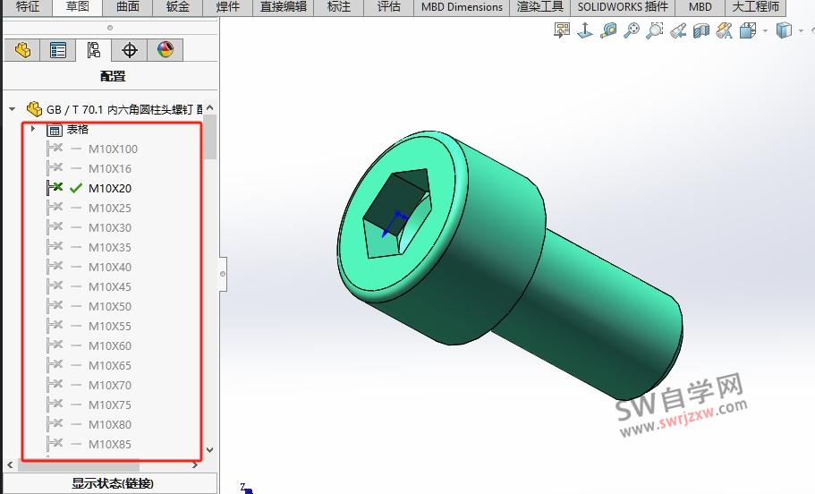Select configuration M10X70

click(x=110, y=386)
